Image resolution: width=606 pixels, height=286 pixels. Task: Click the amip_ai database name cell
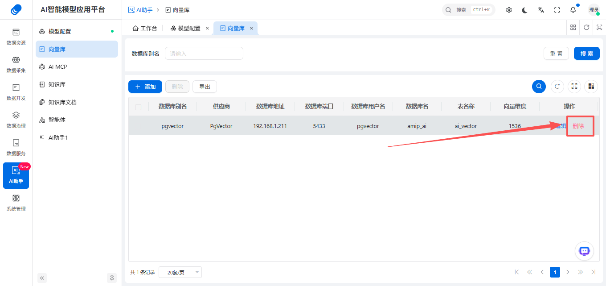click(x=417, y=126)
